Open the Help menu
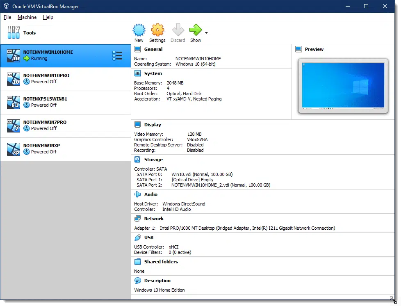The height and width of the screenshot is (306, 401). coord(48,17)
